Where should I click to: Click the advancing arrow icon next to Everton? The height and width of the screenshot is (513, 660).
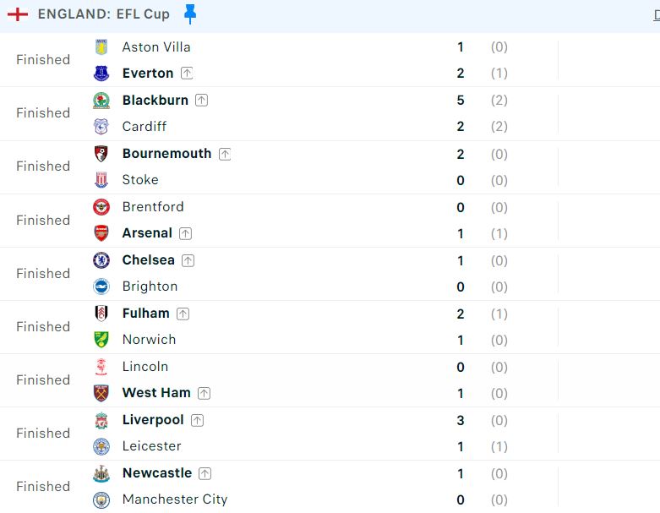[x=187, y=74]
